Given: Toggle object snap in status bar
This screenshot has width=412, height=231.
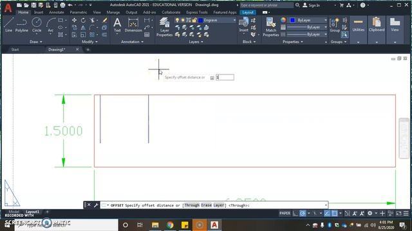Looking at the screenshot, I should [335, 214].
